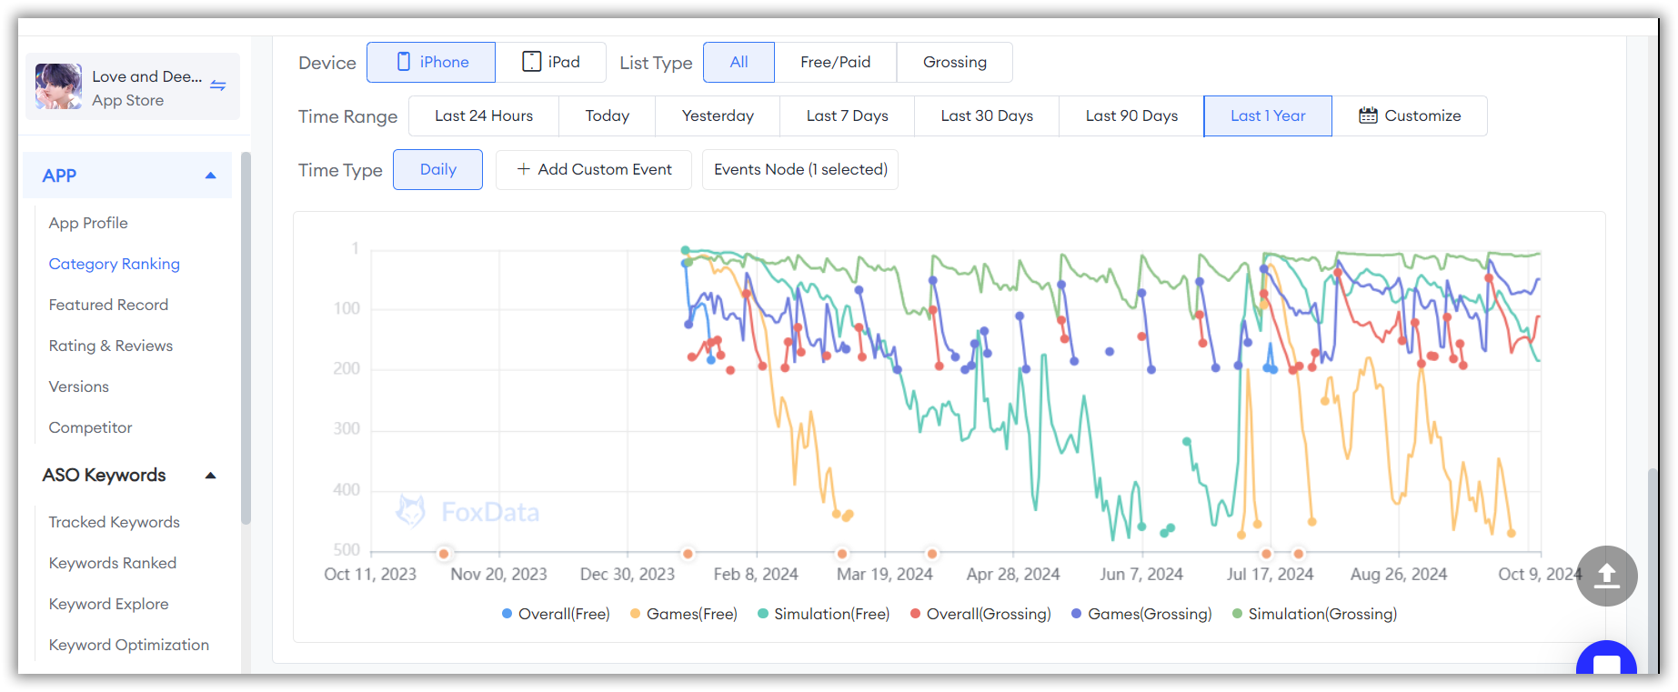Open Category Ranking page
Viewport: 1678px width, 692px height.
pos(115,264)
